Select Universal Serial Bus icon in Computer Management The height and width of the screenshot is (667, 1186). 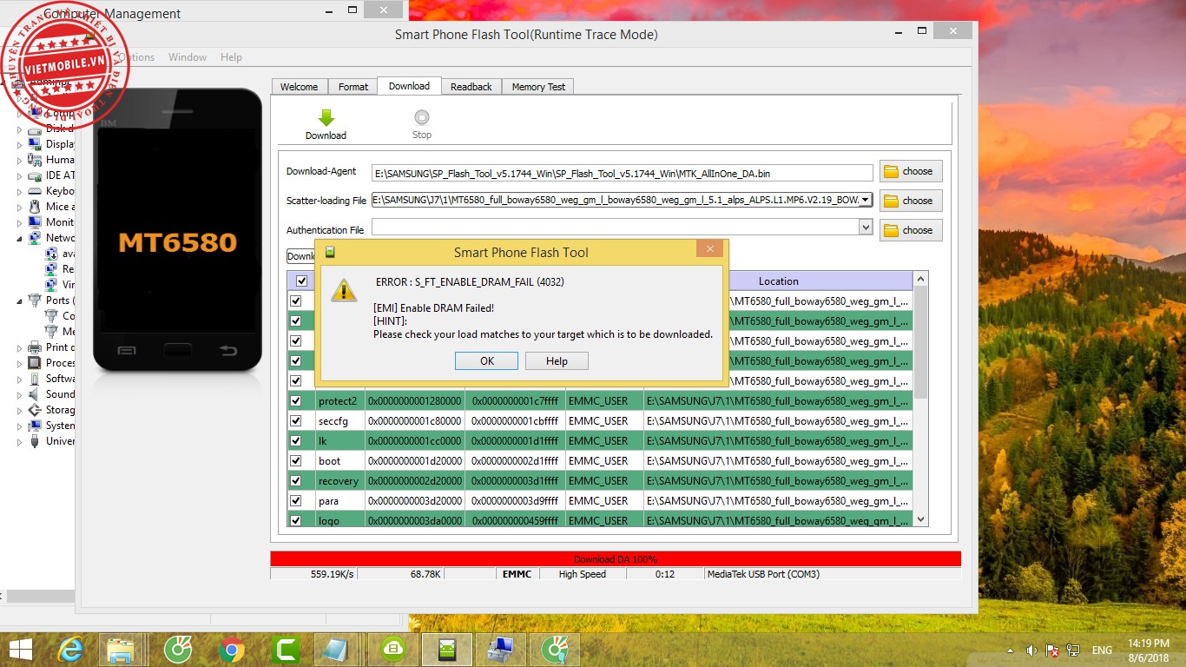35,441
